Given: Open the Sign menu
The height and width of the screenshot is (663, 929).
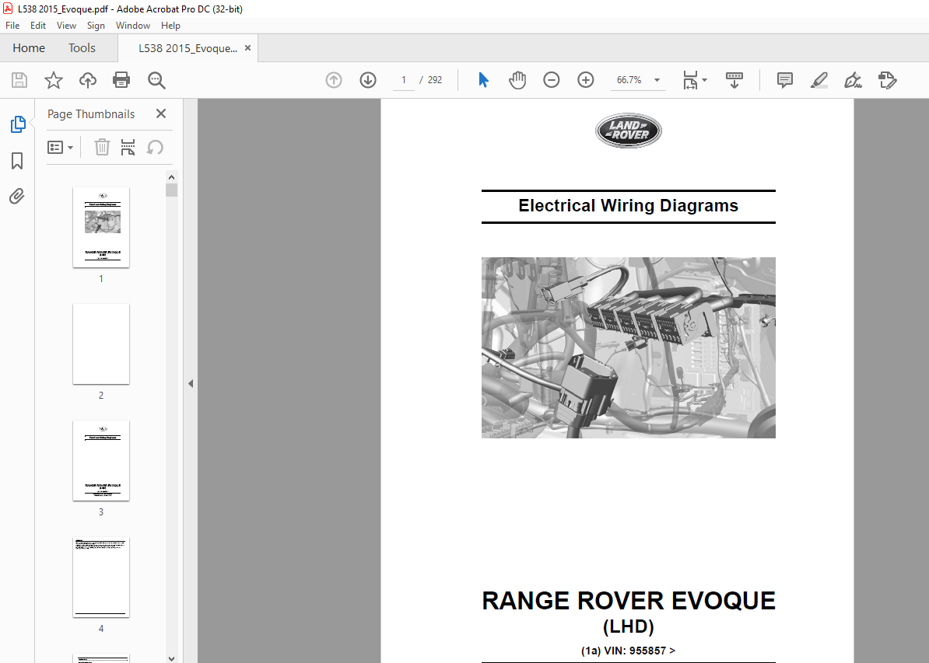Looking at the screenshot, I should tap(96, 26).
